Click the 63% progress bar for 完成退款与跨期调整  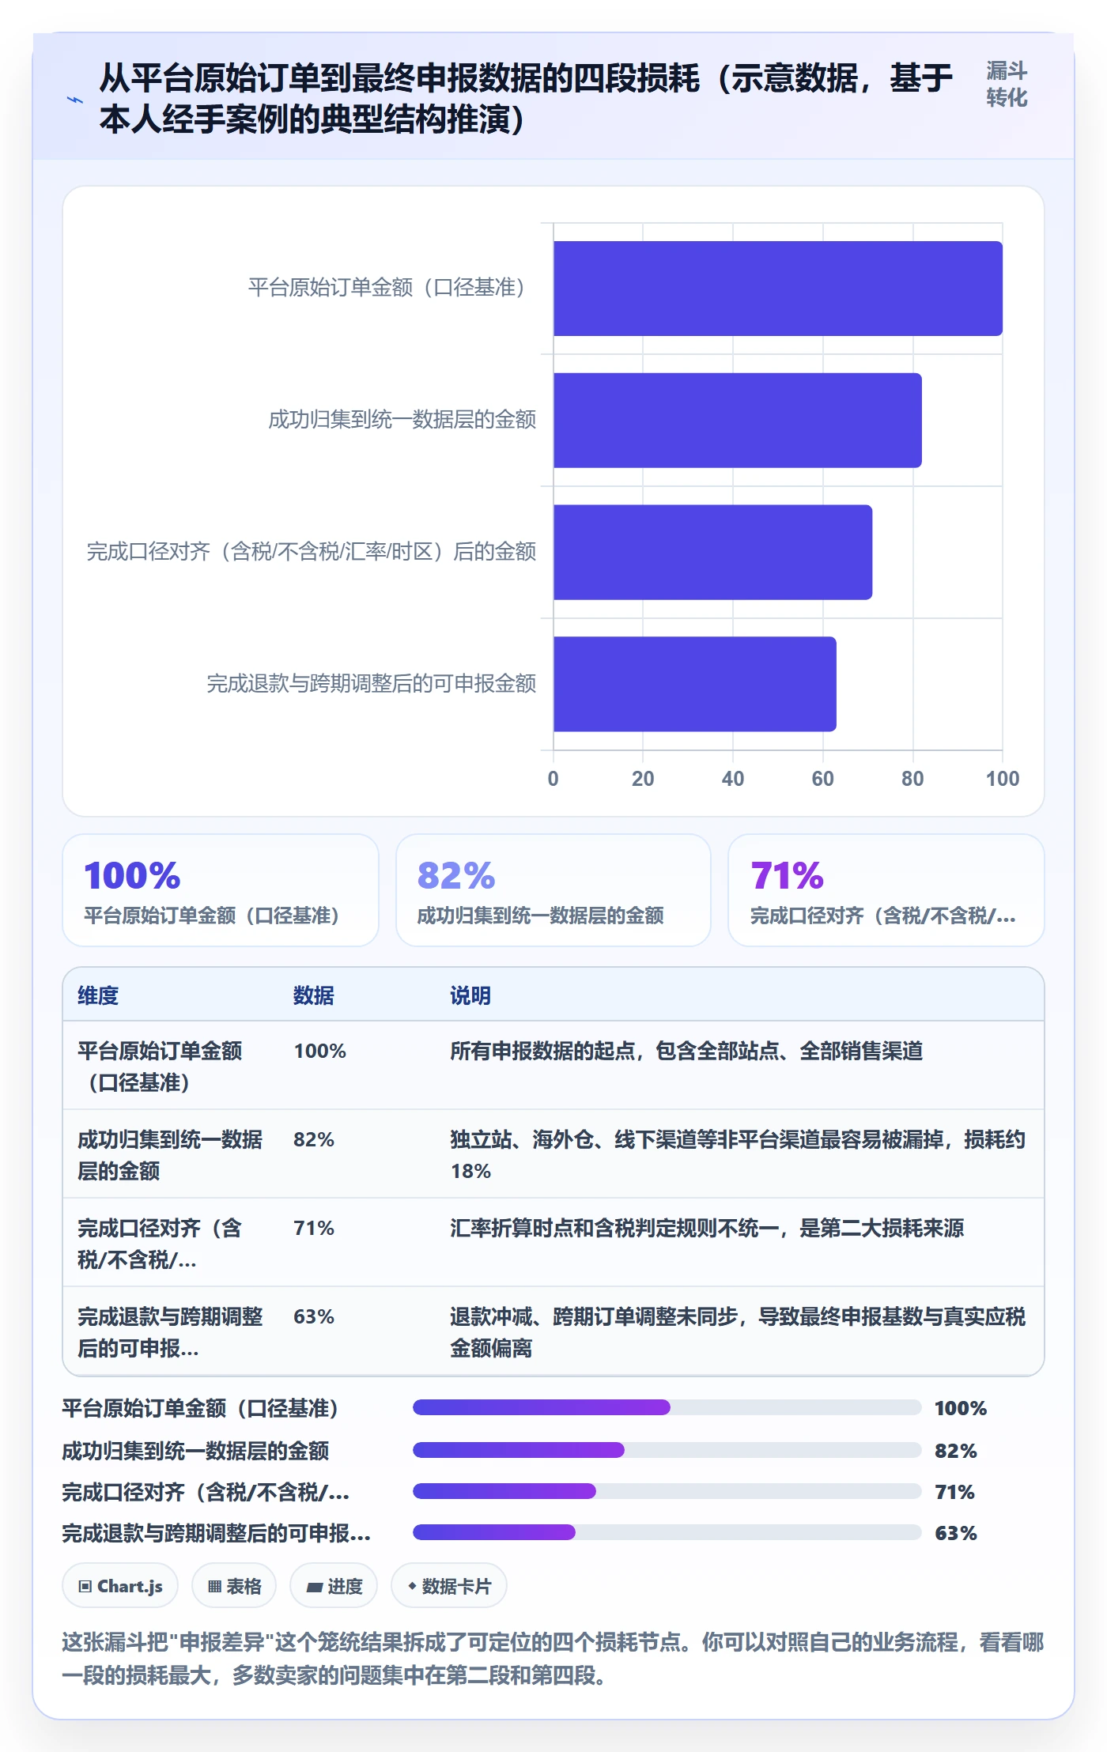click(667, 1532)
